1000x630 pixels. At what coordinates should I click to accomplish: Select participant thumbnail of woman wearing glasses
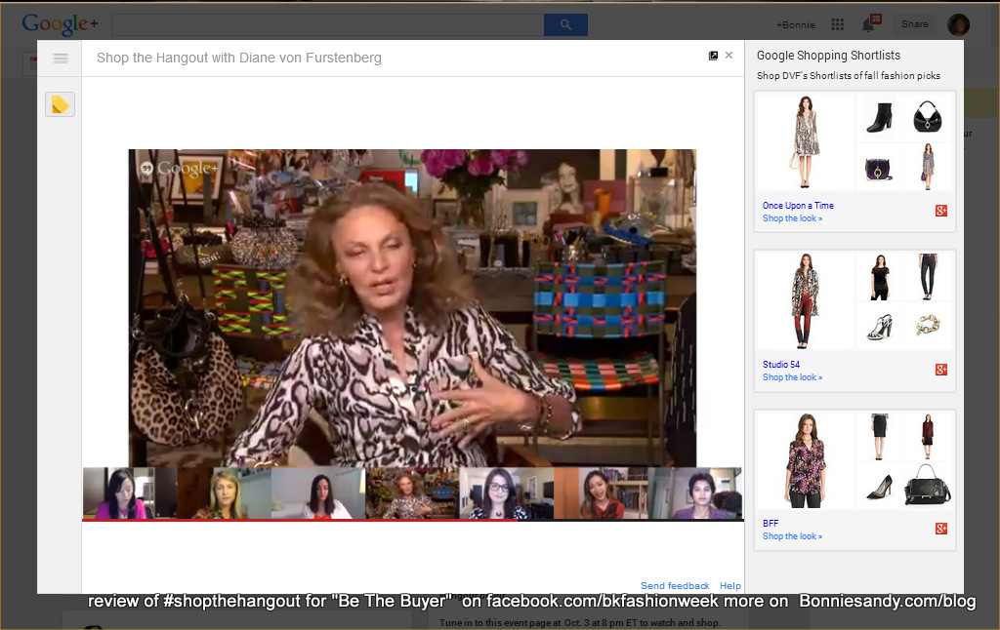pyautogui.click(x=507, y=493)
